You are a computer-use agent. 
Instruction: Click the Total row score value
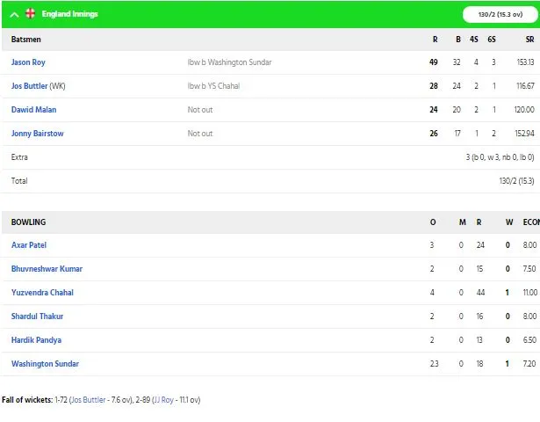(515, 181)
